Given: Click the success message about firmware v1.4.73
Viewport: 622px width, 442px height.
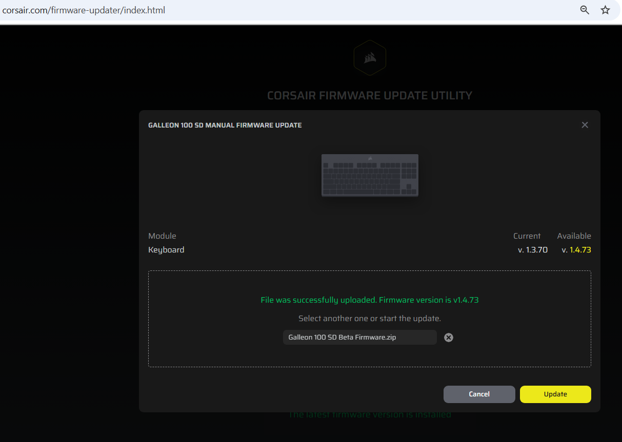Looking at the screenshot, I should pos(370,300).
